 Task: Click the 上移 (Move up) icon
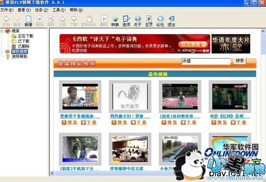pyautogui.click(x=62, y=21)
